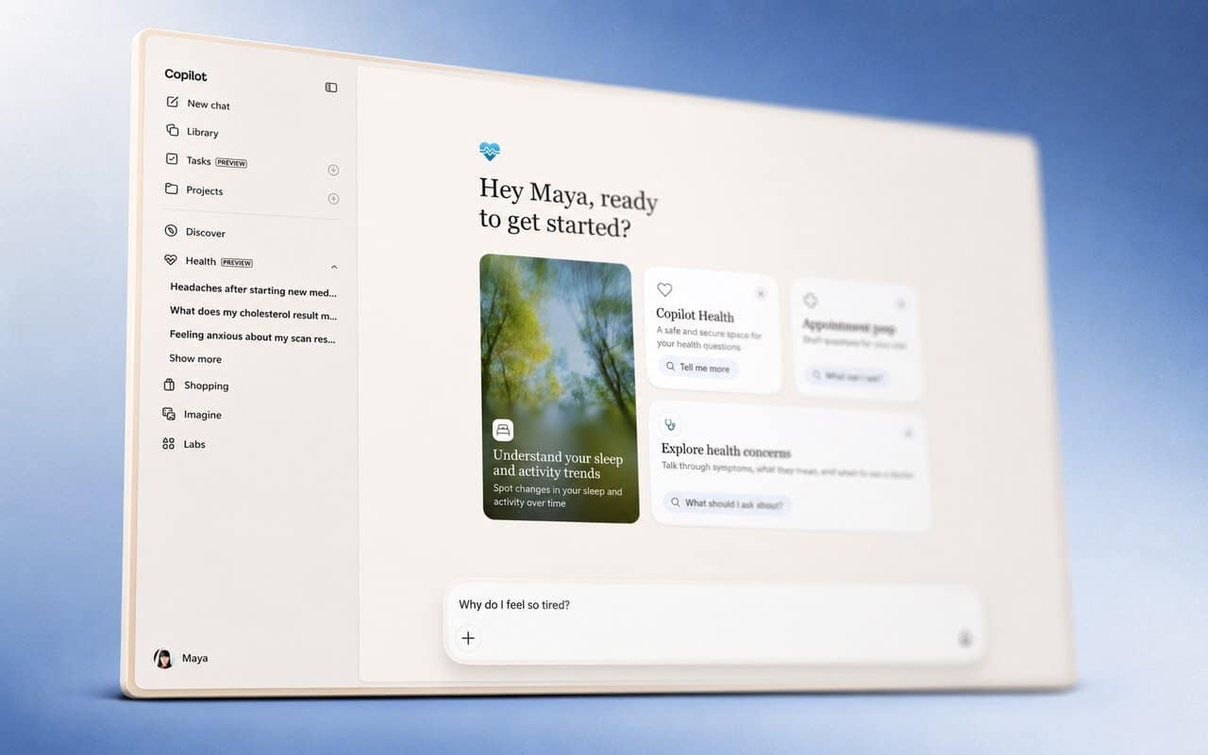This screenshot has height=755, width=1208.
Task: Collapse the Health section chevron
Action: pos(334,268)
